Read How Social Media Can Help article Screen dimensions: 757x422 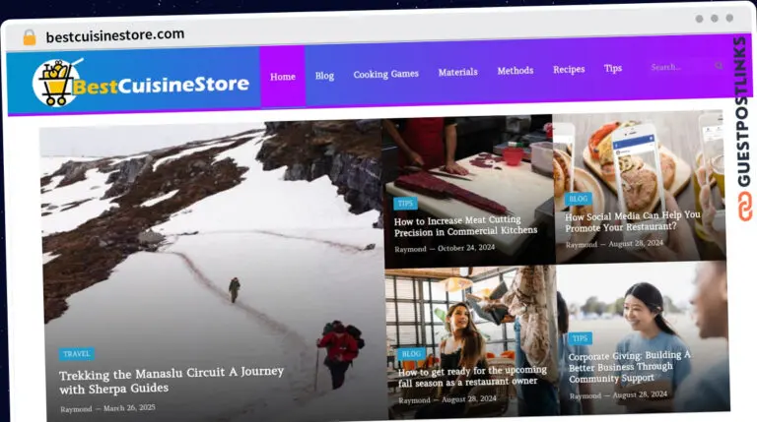coord(633,221)
